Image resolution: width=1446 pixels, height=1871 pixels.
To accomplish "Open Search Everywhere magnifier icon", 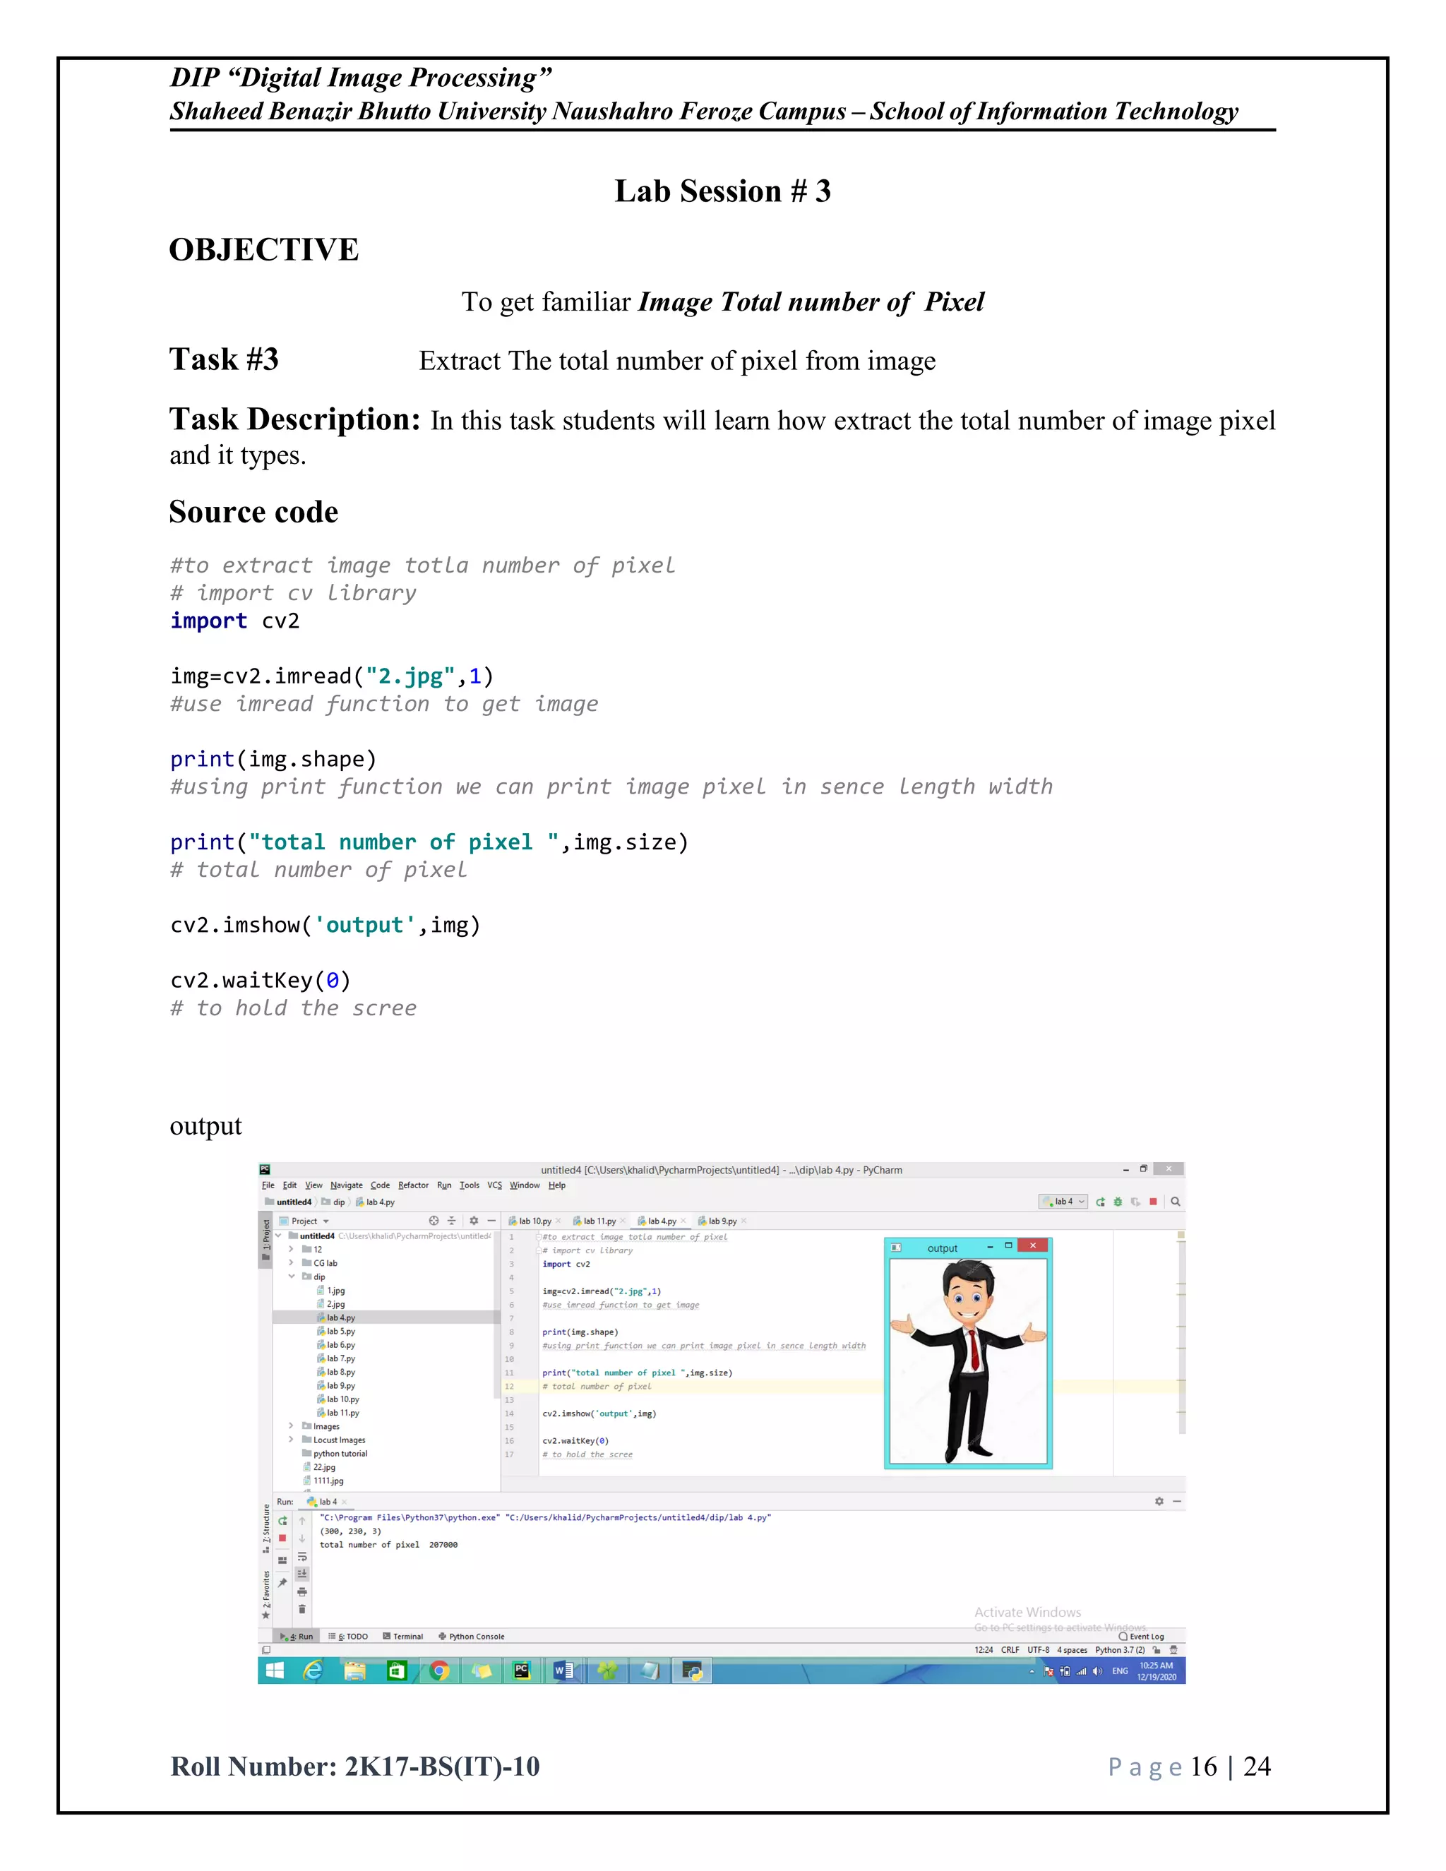I will [1176, 1202].
